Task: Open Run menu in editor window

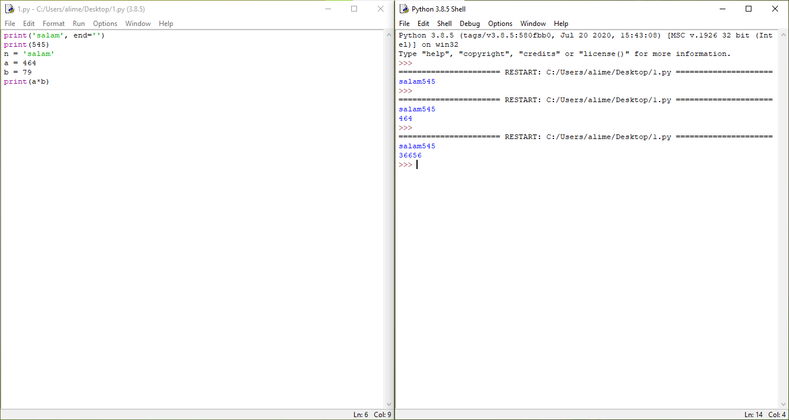Action: pos(79,24)
